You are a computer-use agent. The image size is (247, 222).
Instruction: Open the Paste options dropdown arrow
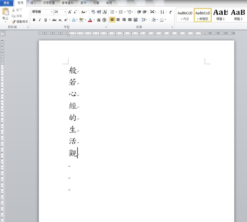5,22
